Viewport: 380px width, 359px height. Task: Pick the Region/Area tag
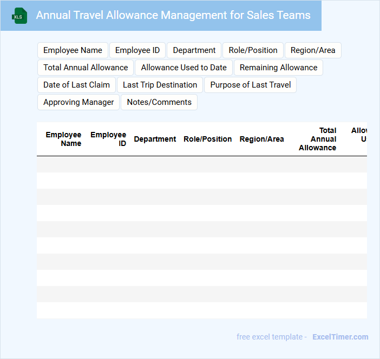(x=313, y=50)
